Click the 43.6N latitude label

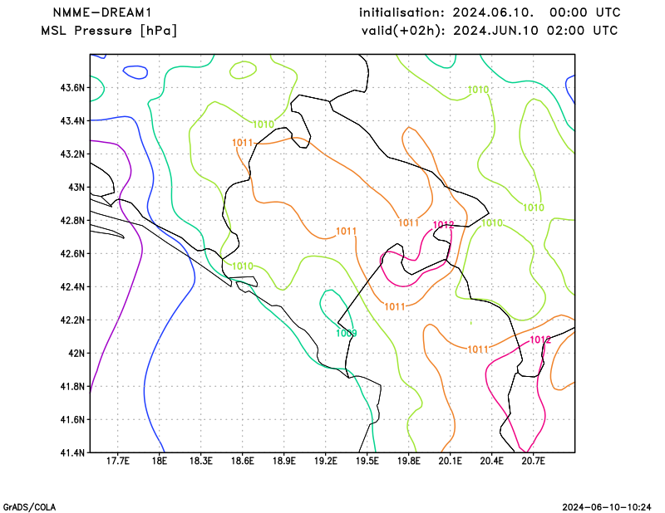coord(72,88)
